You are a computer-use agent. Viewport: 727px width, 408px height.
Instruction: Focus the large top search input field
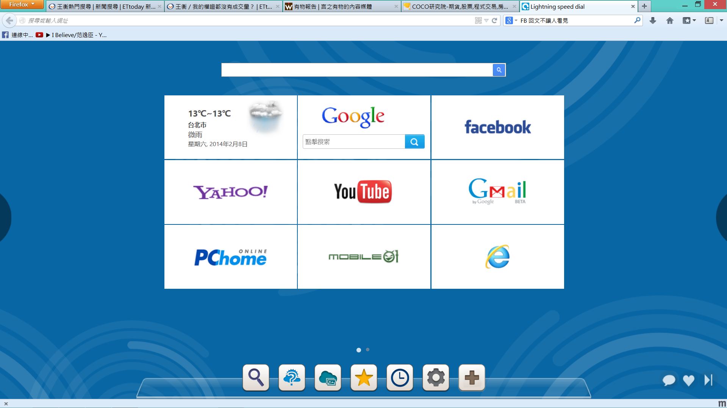(357, 70)
